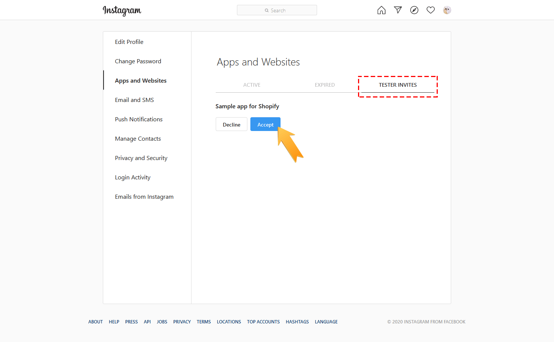The image size is (554, 342).
Task: Decline the Shopify tester invite
Action: coord(231,124)
